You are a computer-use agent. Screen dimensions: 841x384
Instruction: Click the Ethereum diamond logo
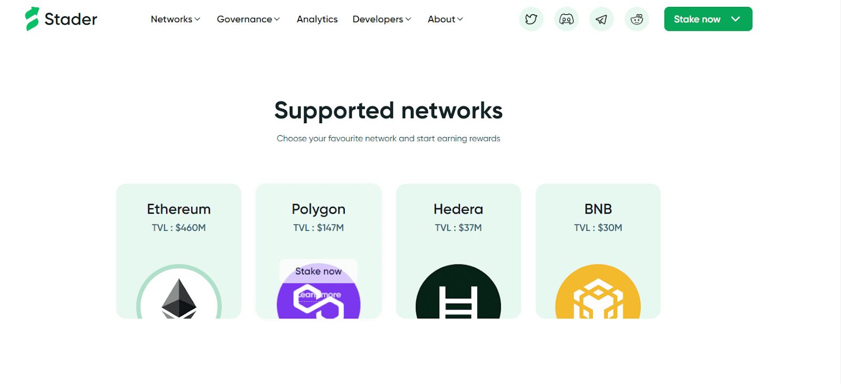(x=179, y=292)
